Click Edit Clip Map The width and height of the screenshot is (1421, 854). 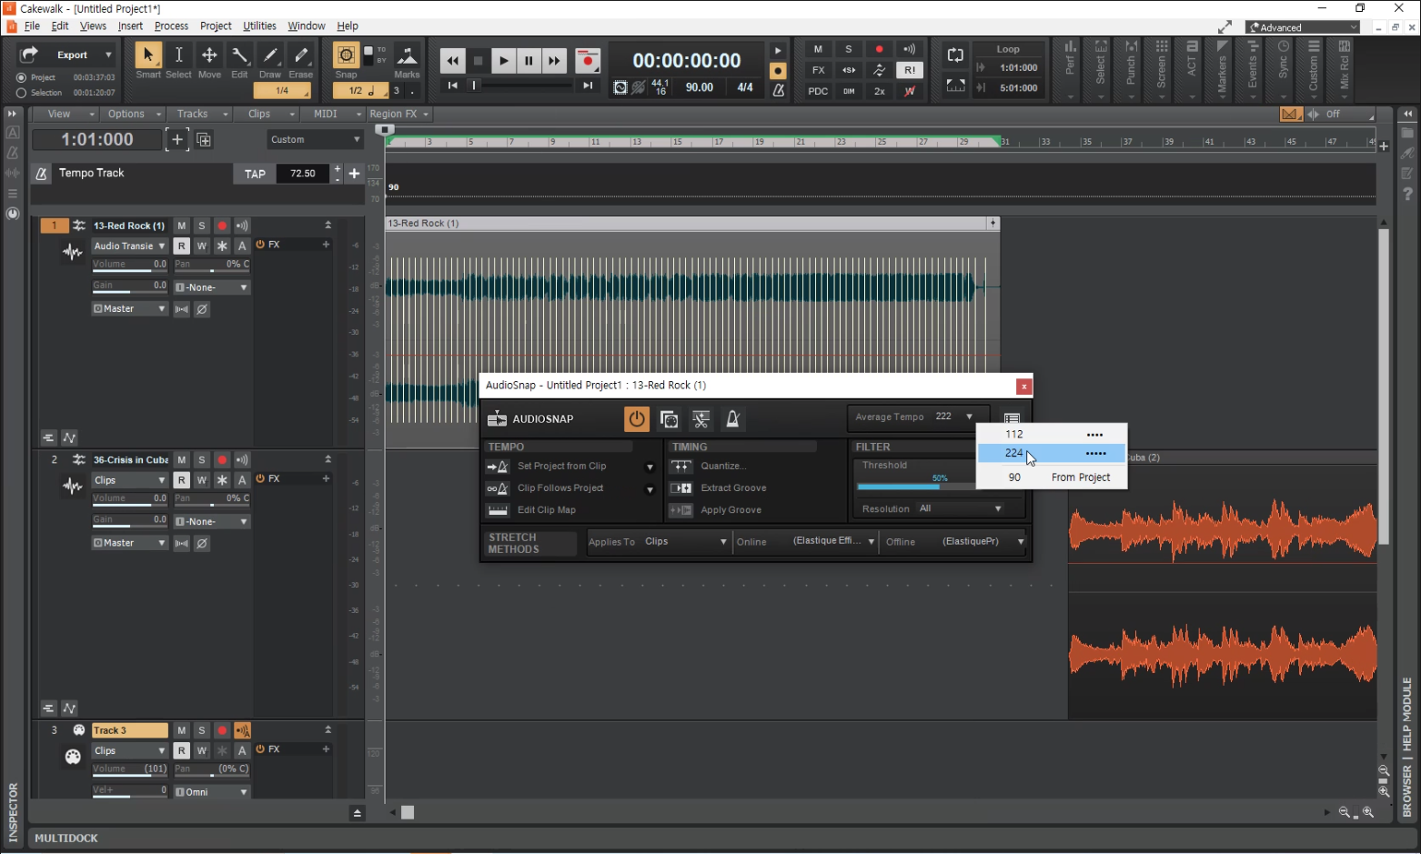click(x=546, y=510)
